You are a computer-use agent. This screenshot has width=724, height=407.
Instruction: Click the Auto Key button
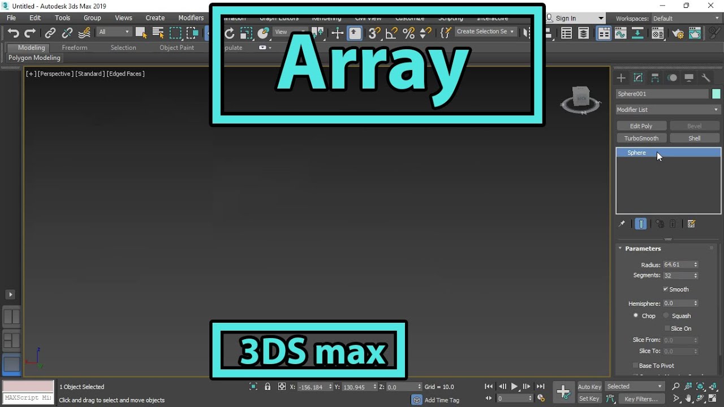pos(589,387)
